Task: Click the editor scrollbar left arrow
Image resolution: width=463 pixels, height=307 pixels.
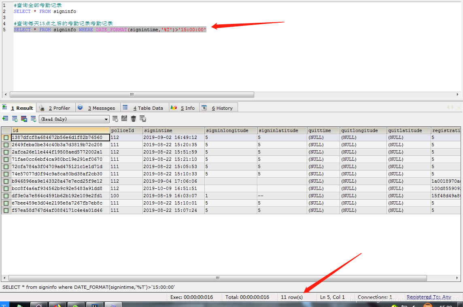Action: pos(6,94)
